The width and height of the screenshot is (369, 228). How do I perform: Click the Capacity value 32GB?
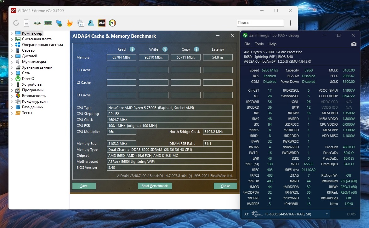309,70
